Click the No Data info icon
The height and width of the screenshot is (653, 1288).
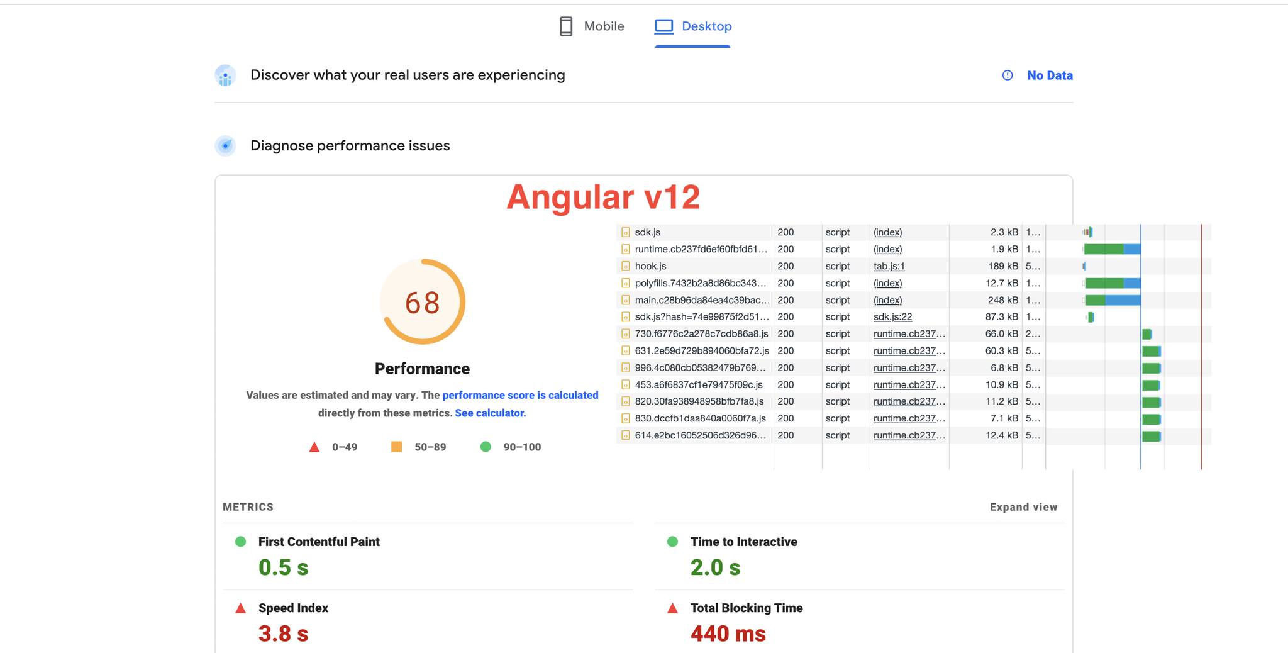[1008, 75]
